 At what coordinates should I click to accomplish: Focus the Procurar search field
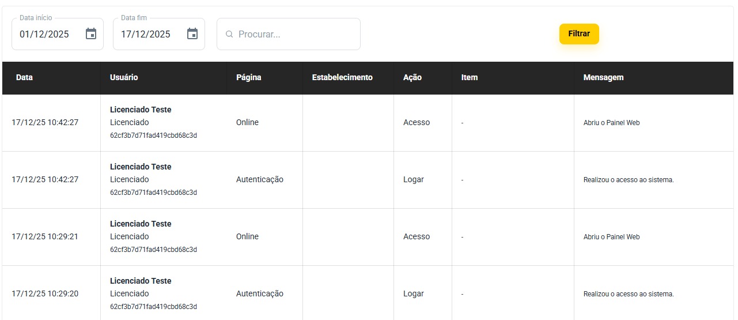tap(294, 35)
